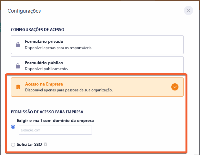Select the Exigir e-mail domain radio button
Screen dimensions: 200x155
point(13,127)
